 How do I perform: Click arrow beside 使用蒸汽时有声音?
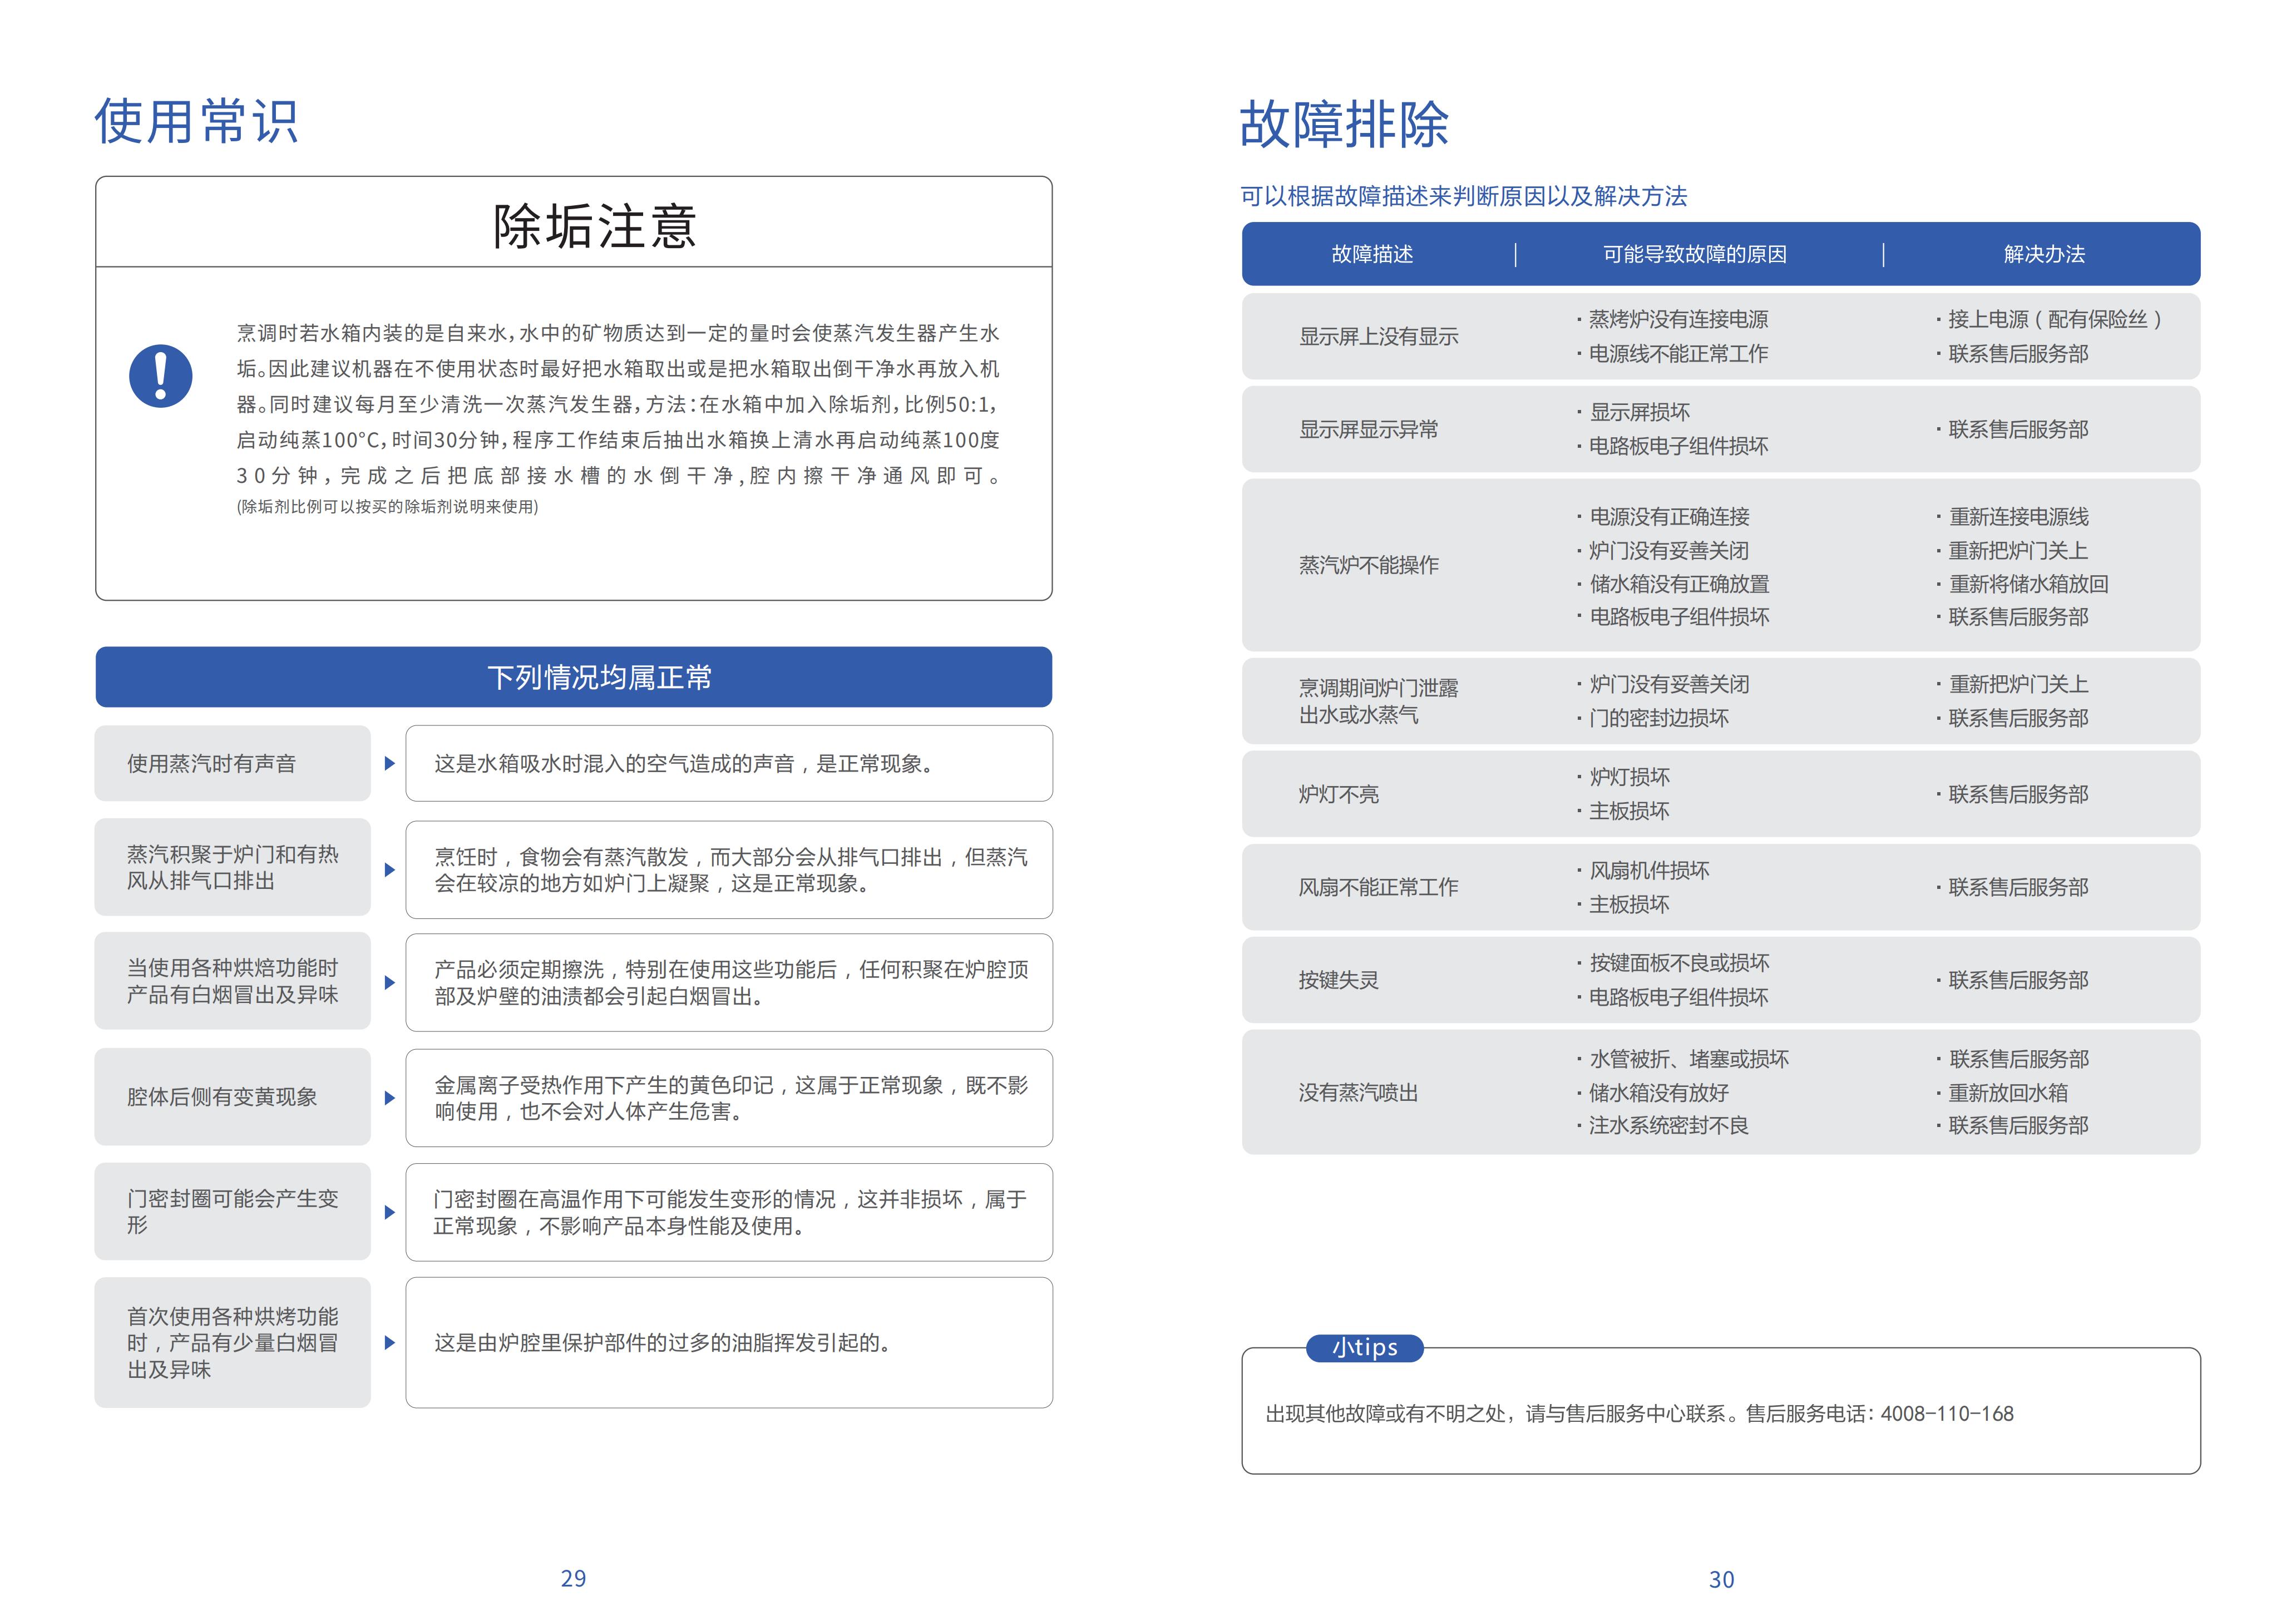[x=389, y=763]
